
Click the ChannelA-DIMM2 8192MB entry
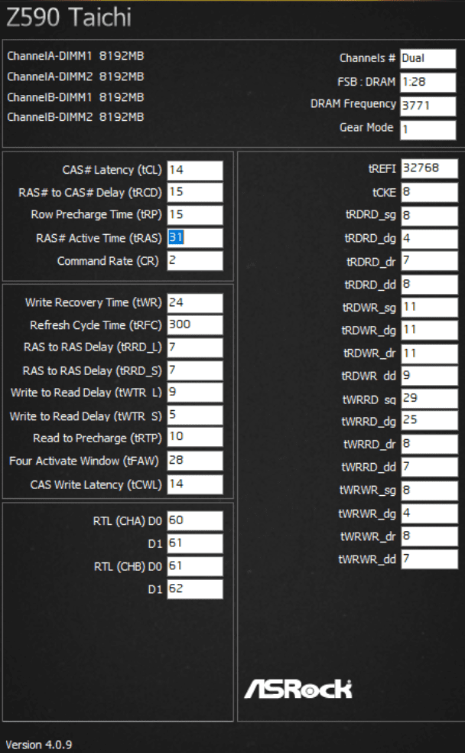coord(76,77)
